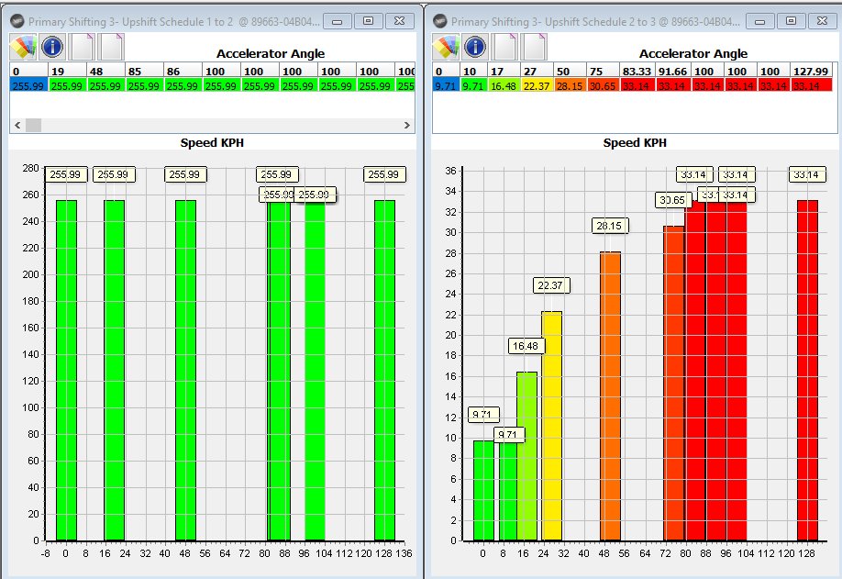Close the Upshift Schedule 1 to 2 window
842x579 pixels.
(x=400, y=21)
